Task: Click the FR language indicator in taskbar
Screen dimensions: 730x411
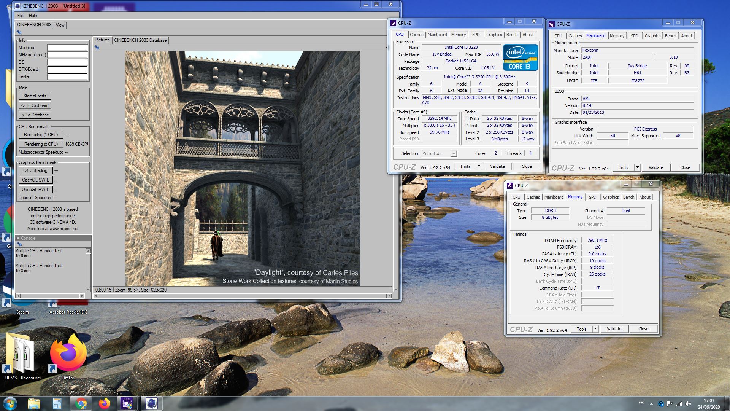Action: point(641,403)
